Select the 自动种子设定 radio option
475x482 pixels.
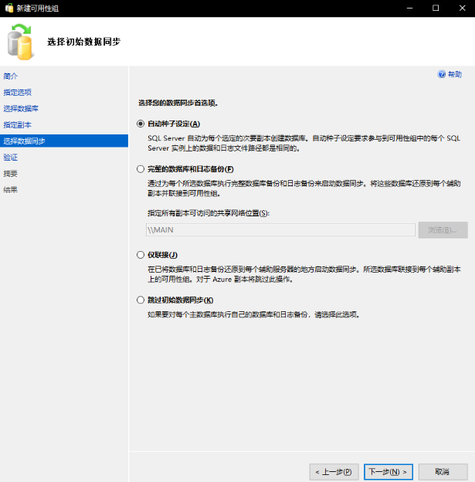(140, 124)
